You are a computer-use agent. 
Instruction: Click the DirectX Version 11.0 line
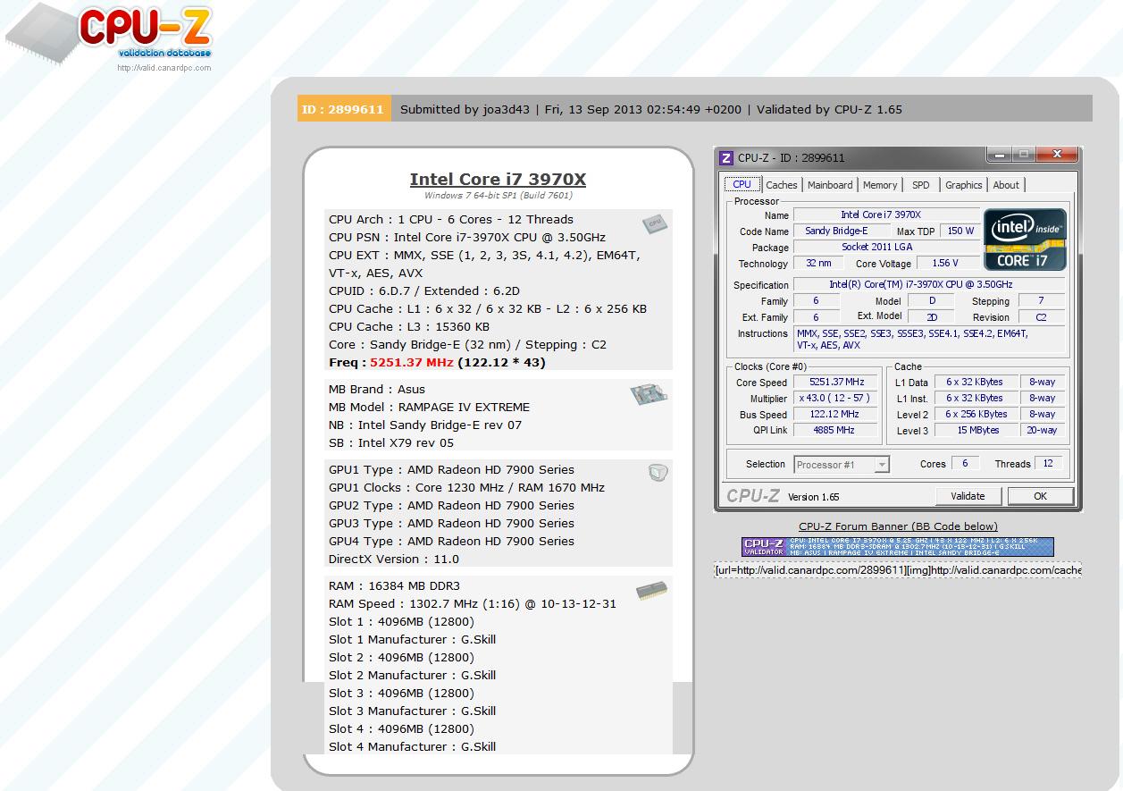[393, 559]
